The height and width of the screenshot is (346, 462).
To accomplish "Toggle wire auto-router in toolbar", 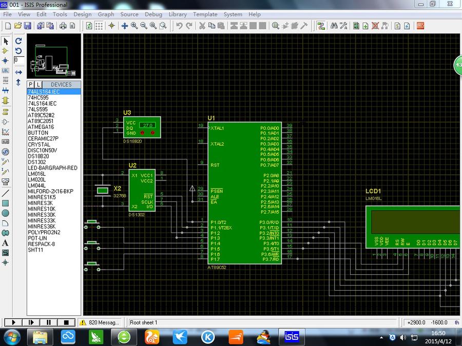I will coord(321,26).
